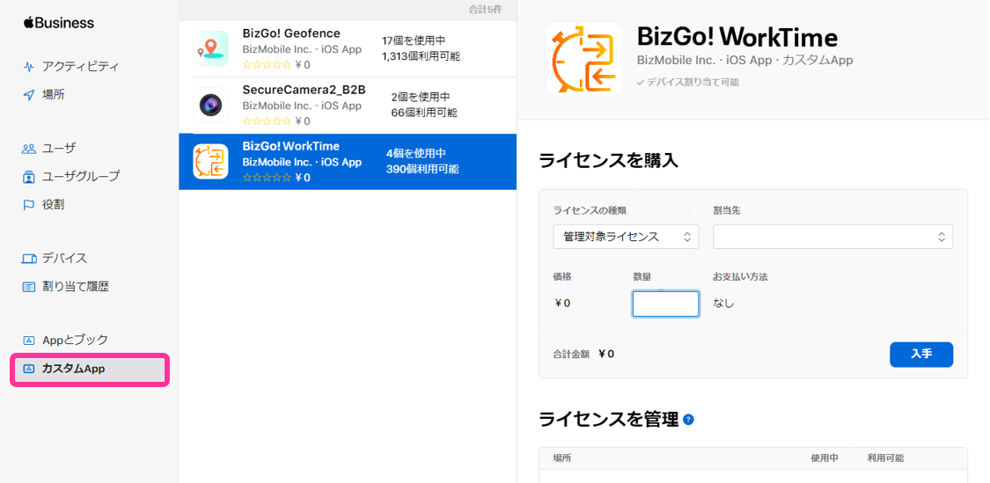Open the ライセンスの種類 dropdown

click(x=625, y=237)
